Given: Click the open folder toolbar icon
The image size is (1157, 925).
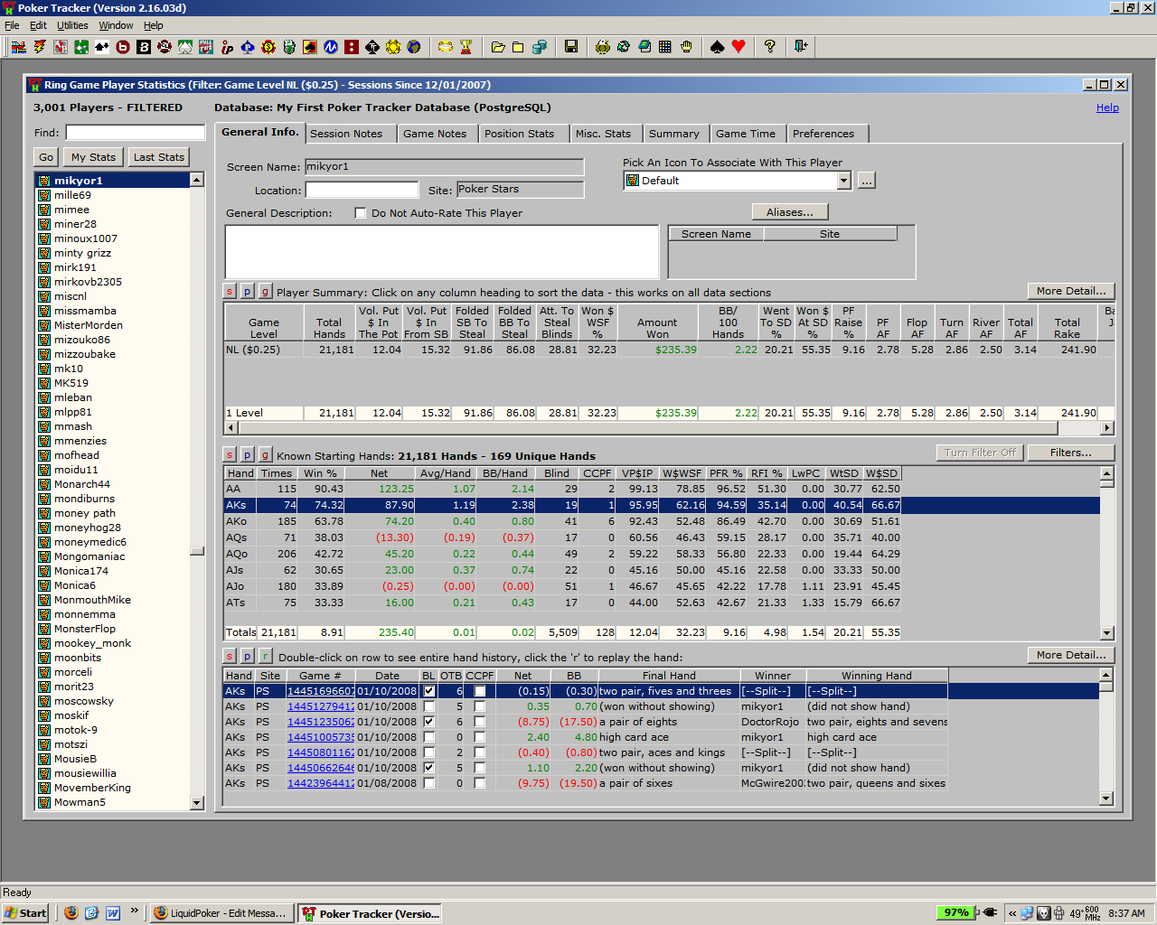Looking at the screenshot, I should pos(498,46).
